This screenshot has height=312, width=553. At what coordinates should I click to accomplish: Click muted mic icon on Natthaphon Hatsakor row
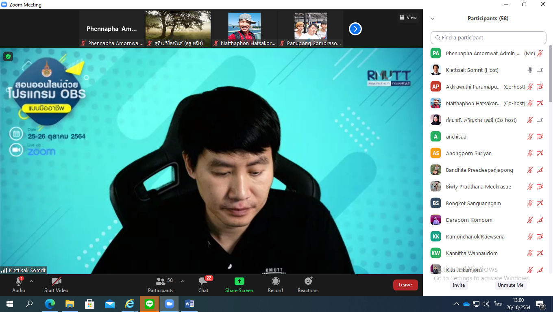pyautogui.click(x=530, y=103)
